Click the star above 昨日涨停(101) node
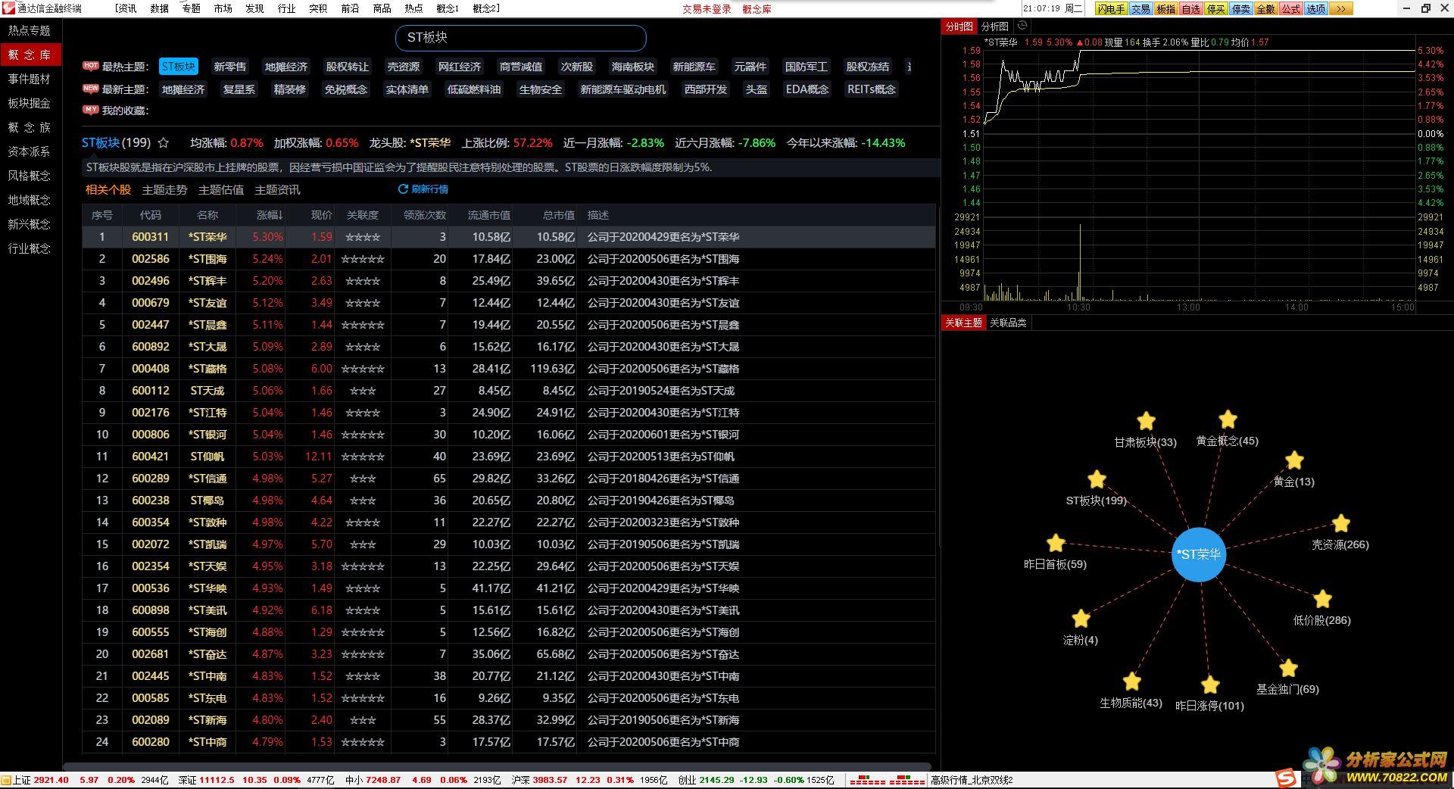 tap(1210, 685)
